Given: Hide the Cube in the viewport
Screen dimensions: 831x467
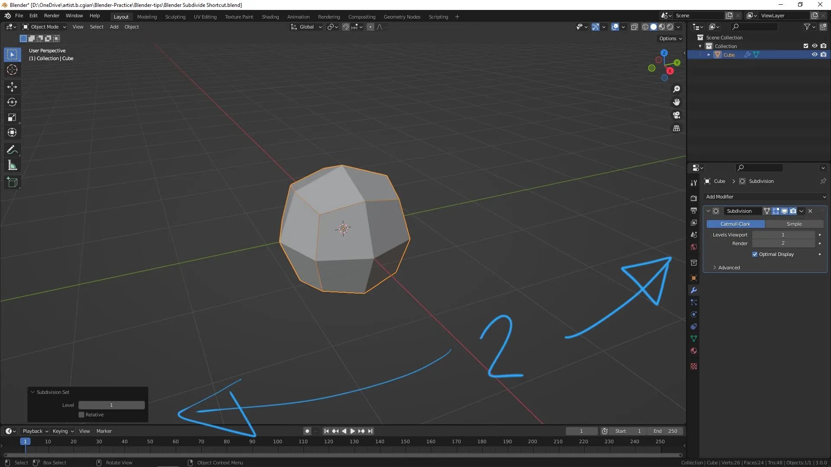Looking at the screenshot, I should [815, 54].
